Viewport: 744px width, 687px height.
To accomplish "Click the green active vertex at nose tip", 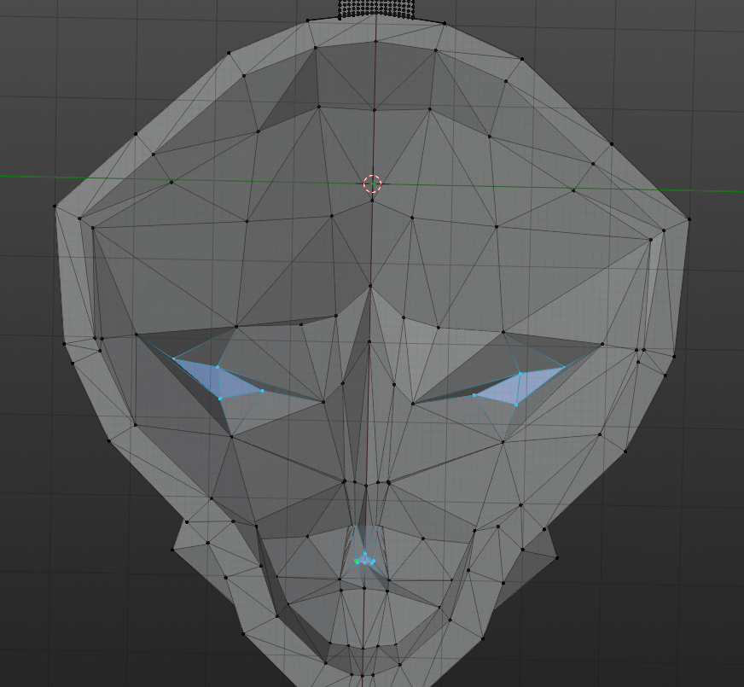I will 356,561.
